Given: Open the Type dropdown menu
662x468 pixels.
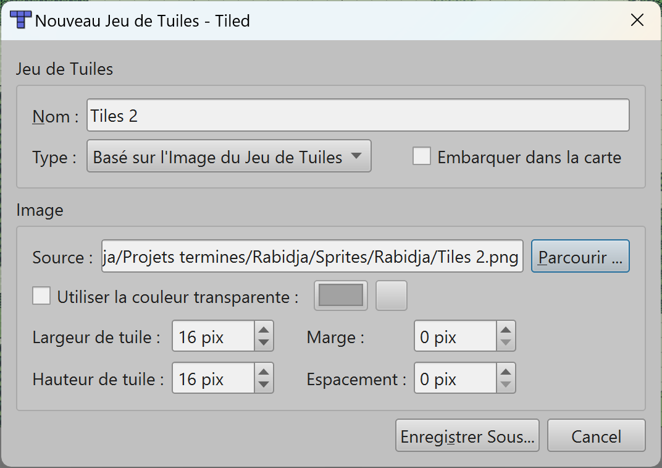Looking at the screenshot, I should tap(228, 157).
